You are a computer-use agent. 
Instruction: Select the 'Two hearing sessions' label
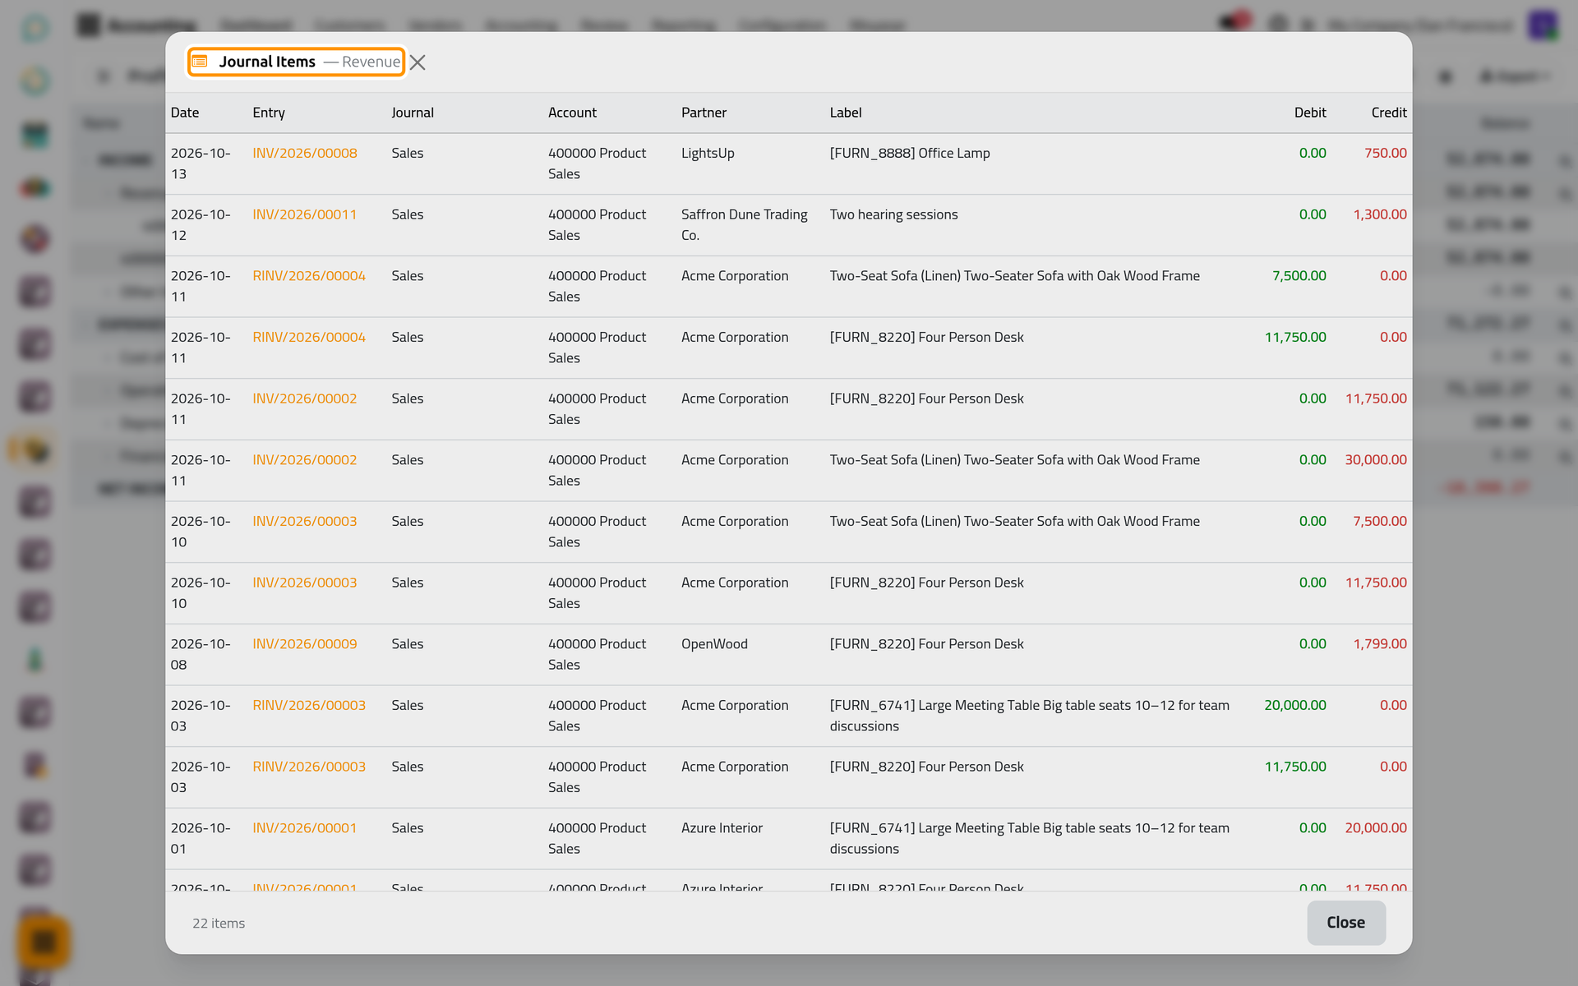click(893, 214)
